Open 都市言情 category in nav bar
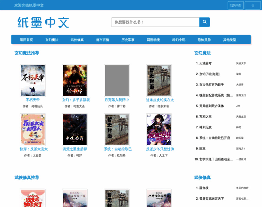The height and width of the screenshot is (207, 262). click(102, 40)
